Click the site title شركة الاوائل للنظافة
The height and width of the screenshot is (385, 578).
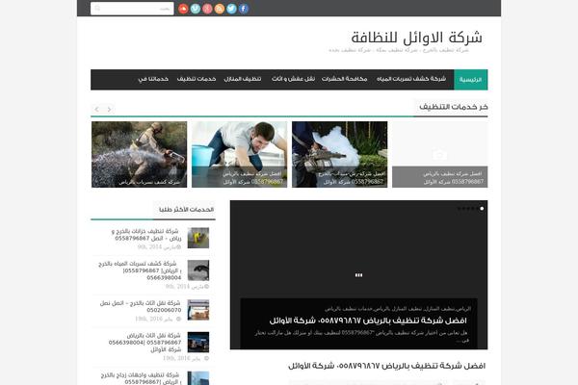coord(416,38)
